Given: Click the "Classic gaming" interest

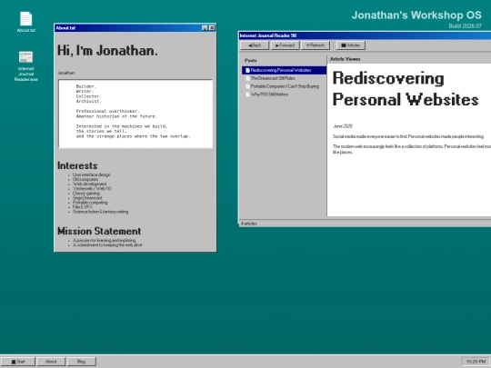Looking at the screenshot, I should [86, 194].
